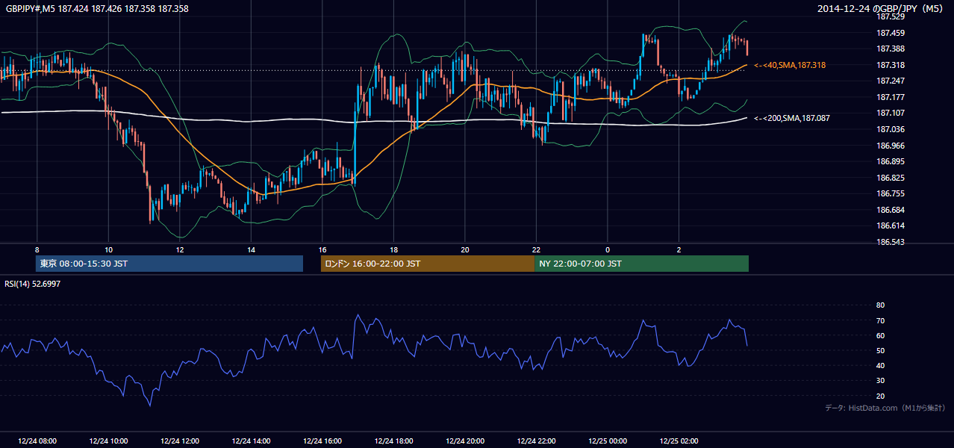Click the 12/24 22:00 bottom time label

pyautogui.click(x=537, y=441)
